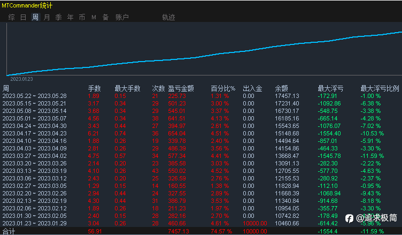Click lots value 6.21
402x235 pixels.
click(93, 133)
